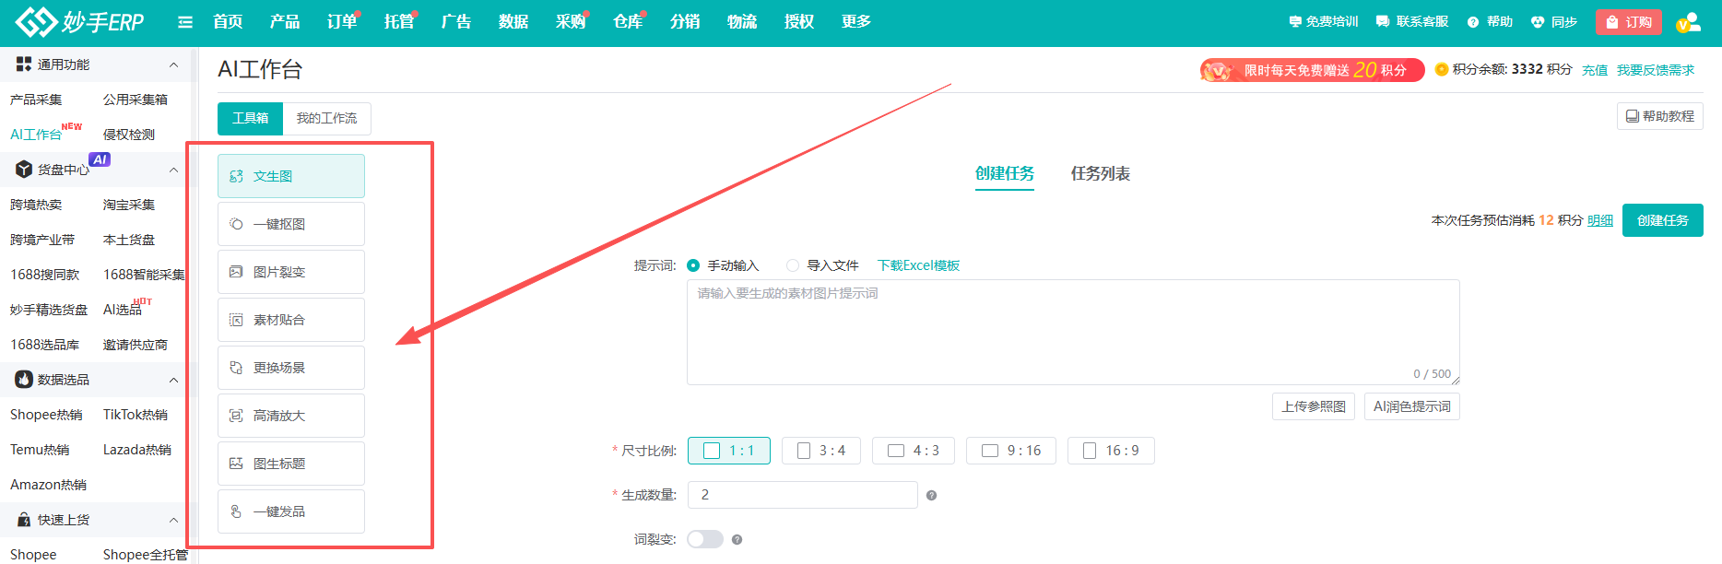The height and width of the screenshot is (564, 1722).
Task: Click the 创建任务 button
Action: [1663, 220]
